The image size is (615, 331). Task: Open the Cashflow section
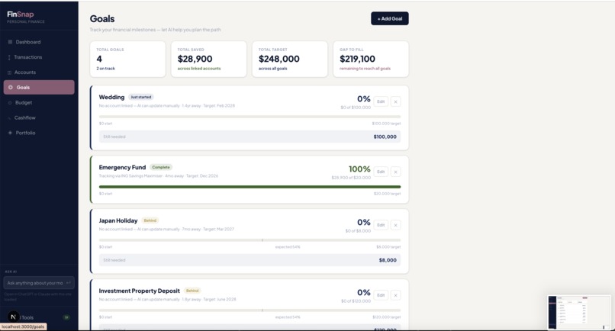click(x=39, y=118)
